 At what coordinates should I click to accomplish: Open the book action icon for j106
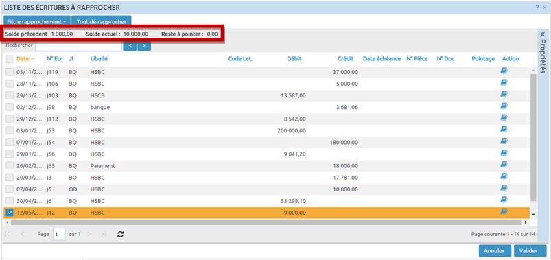504,83
